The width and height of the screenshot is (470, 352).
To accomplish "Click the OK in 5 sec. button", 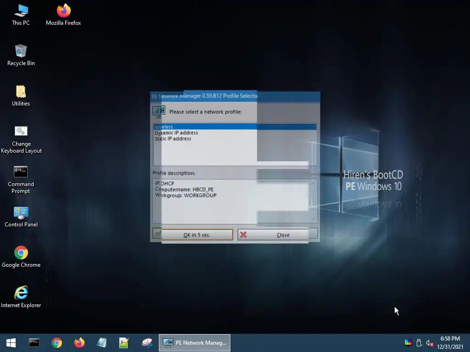I will click(192, 235).
